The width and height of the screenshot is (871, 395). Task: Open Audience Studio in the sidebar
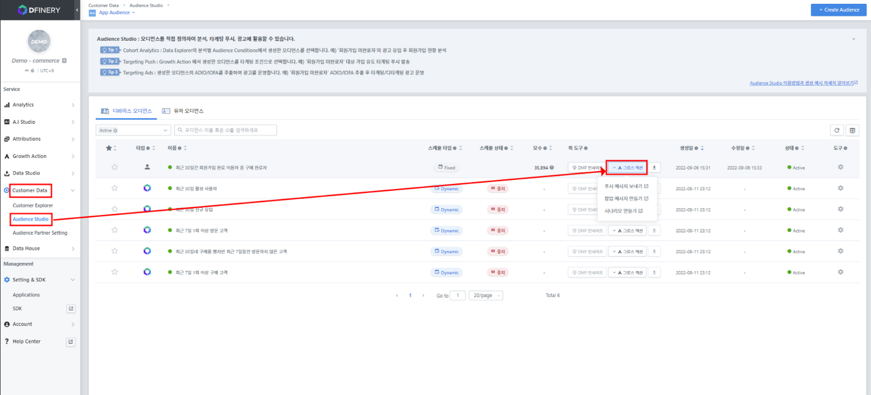[x=30, y=219]
